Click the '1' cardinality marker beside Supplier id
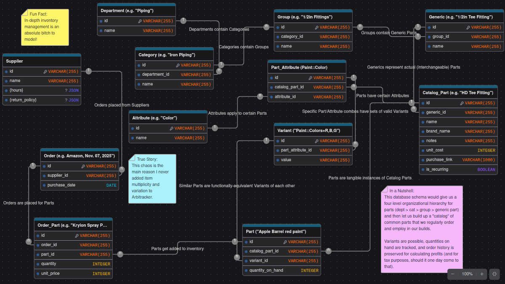 [x=88, y=71]
